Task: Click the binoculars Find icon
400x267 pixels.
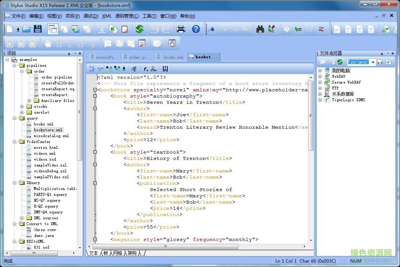Action: coord(260,29)
